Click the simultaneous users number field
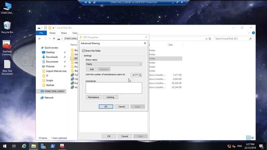Screen dimensions: 267x150 click(x=135, y=75)
